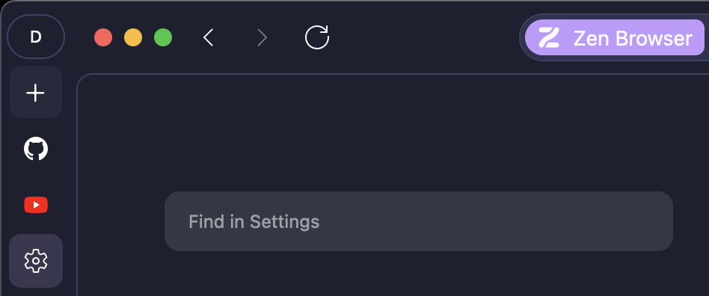Image resolution: width=709 pixels, height=296 pixels.
Task: Go forward using the right arrow
Action: (x=263, y=37)
